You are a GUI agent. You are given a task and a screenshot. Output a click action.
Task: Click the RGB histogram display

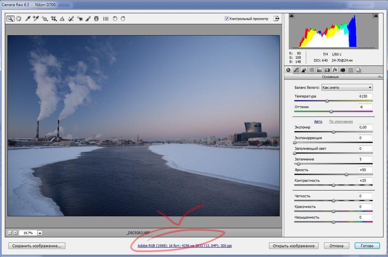click(333, 31)
